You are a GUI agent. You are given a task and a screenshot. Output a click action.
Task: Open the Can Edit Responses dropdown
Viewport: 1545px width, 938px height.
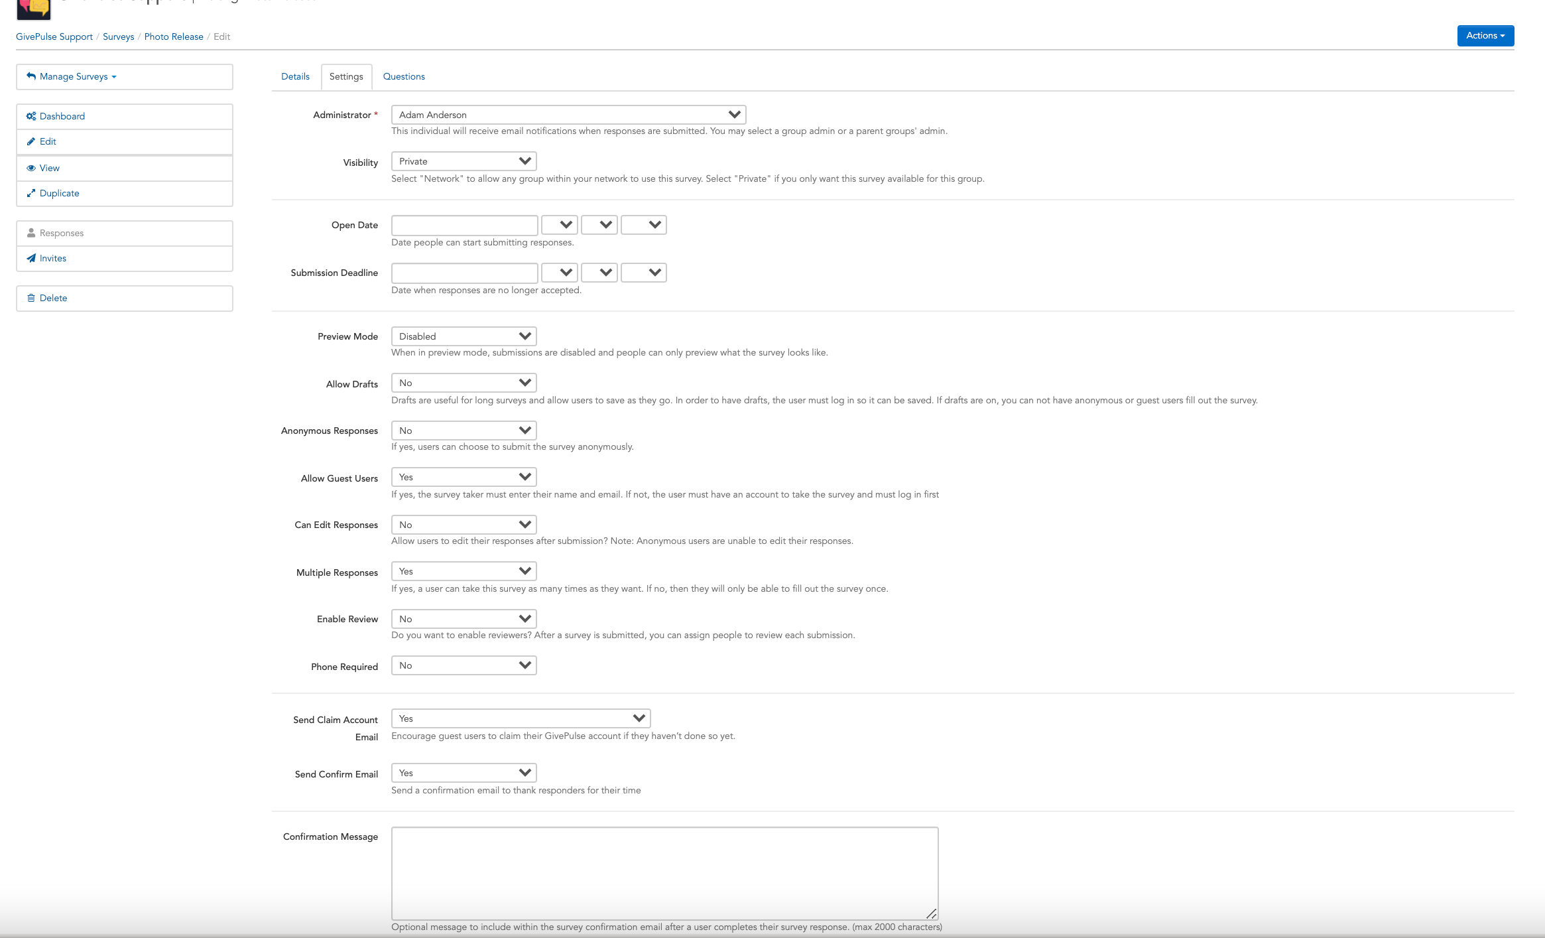pos(464,525)
